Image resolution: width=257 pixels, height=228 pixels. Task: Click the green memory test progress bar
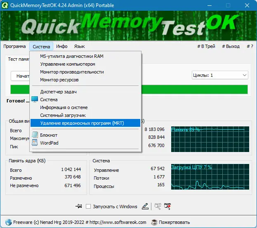(x=195, y=90)
